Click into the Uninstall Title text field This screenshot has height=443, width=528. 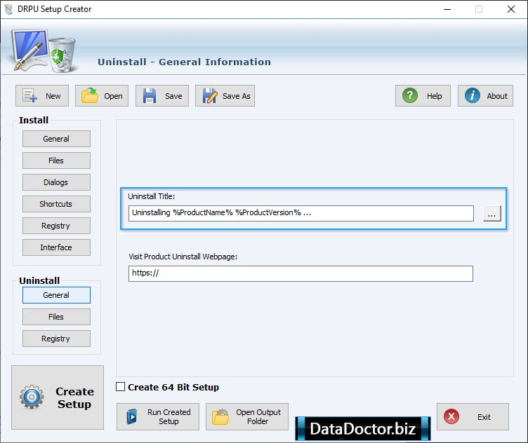(x=301, y=213)
